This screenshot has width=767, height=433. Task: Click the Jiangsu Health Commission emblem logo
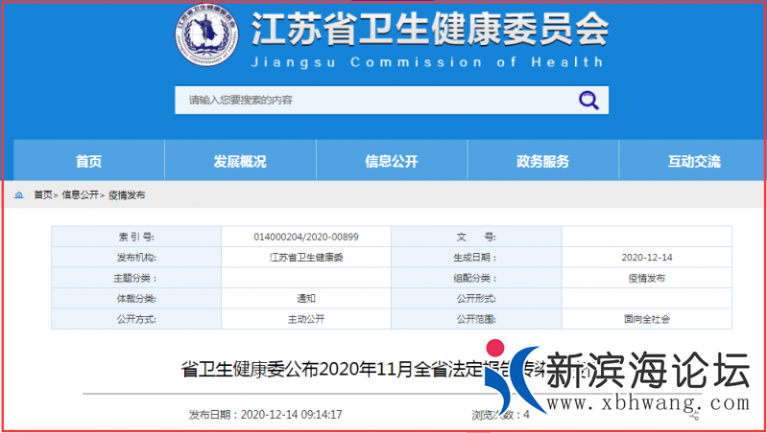[207, 36]
